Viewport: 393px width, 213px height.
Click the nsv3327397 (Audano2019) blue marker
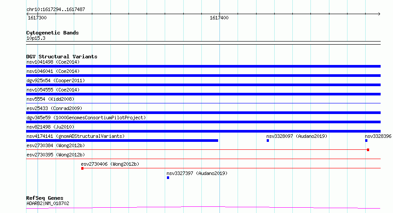coord(168,178)
